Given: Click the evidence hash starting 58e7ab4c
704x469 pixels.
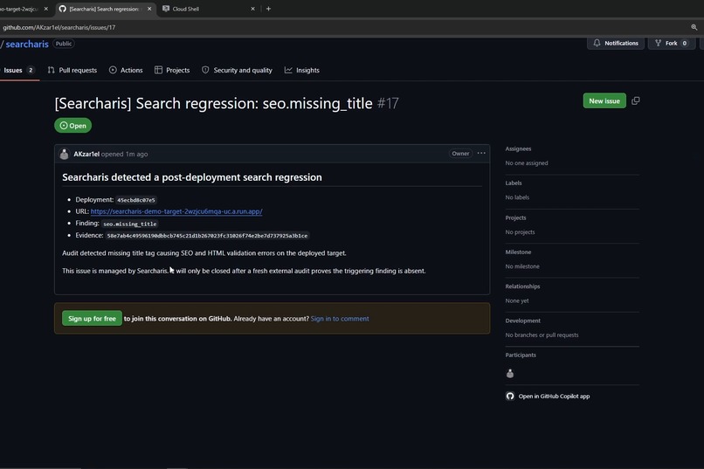Looking at the screenshot, I should click(x=207, y=236).
